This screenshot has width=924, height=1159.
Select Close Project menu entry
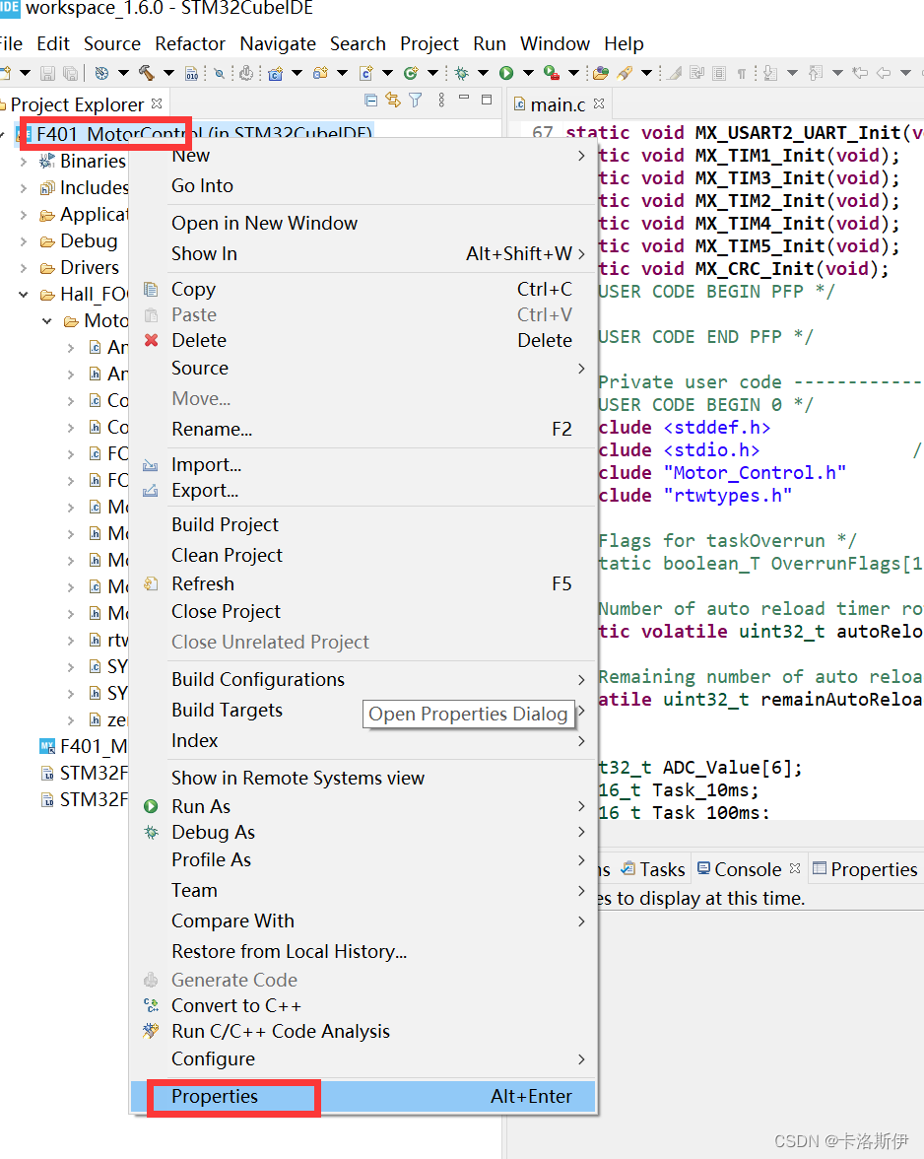363,611
